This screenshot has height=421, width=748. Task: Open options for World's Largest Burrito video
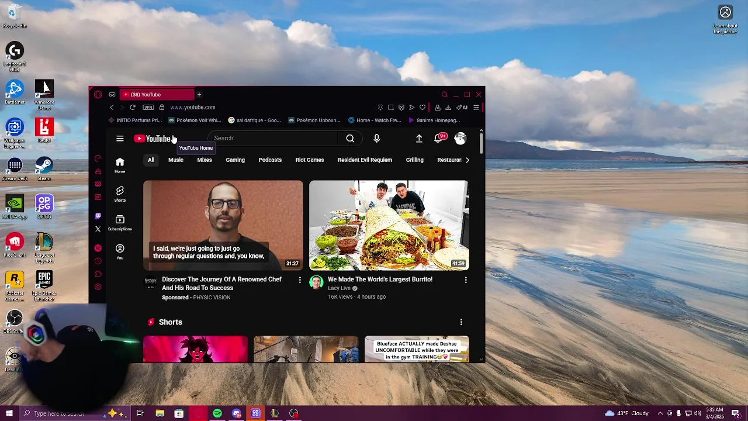coord(466,280)
